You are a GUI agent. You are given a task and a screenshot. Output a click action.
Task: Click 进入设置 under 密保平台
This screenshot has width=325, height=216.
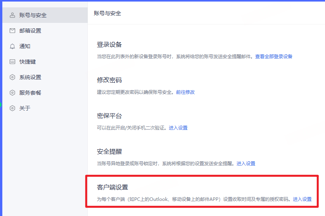(x=178, y=128)
